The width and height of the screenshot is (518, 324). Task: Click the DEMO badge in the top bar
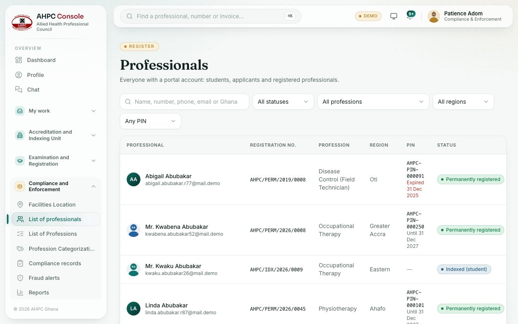(x=368, y=16)
